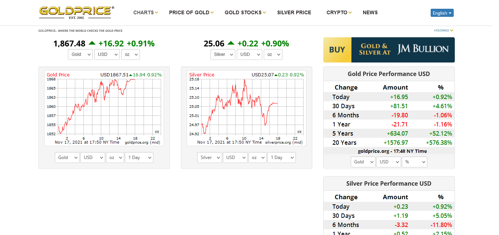This screenshot has width=499, height=235.
Task: Click the green up arrow beside 1,867.48
Action: click(x=92, y=43)
